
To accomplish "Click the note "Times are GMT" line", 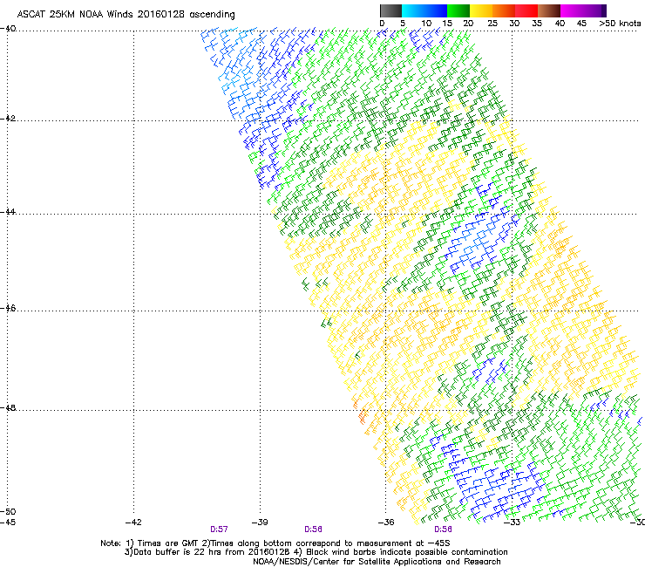I will click(275, 543).
